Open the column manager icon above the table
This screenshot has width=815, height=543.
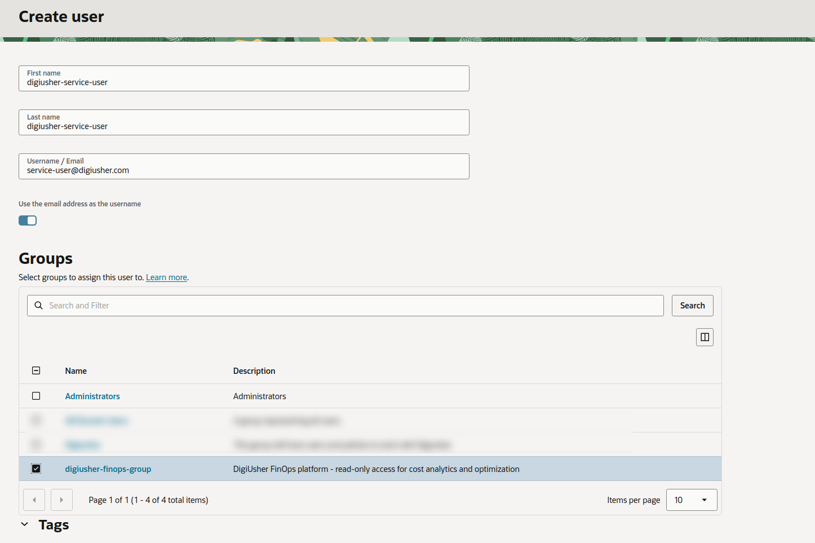point(704,337)
